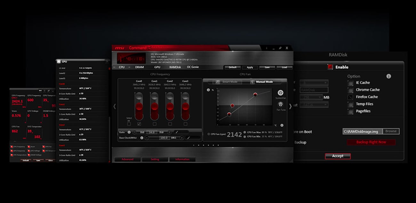Switch to the CPU tab

(x=122, y=67)
